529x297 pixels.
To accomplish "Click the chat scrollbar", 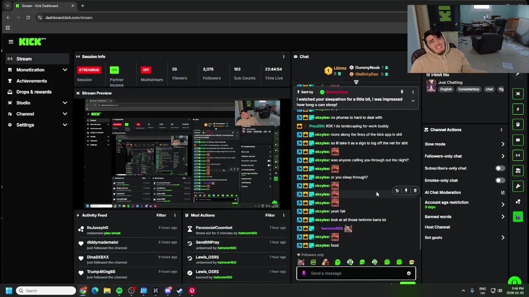I will 420,223.
